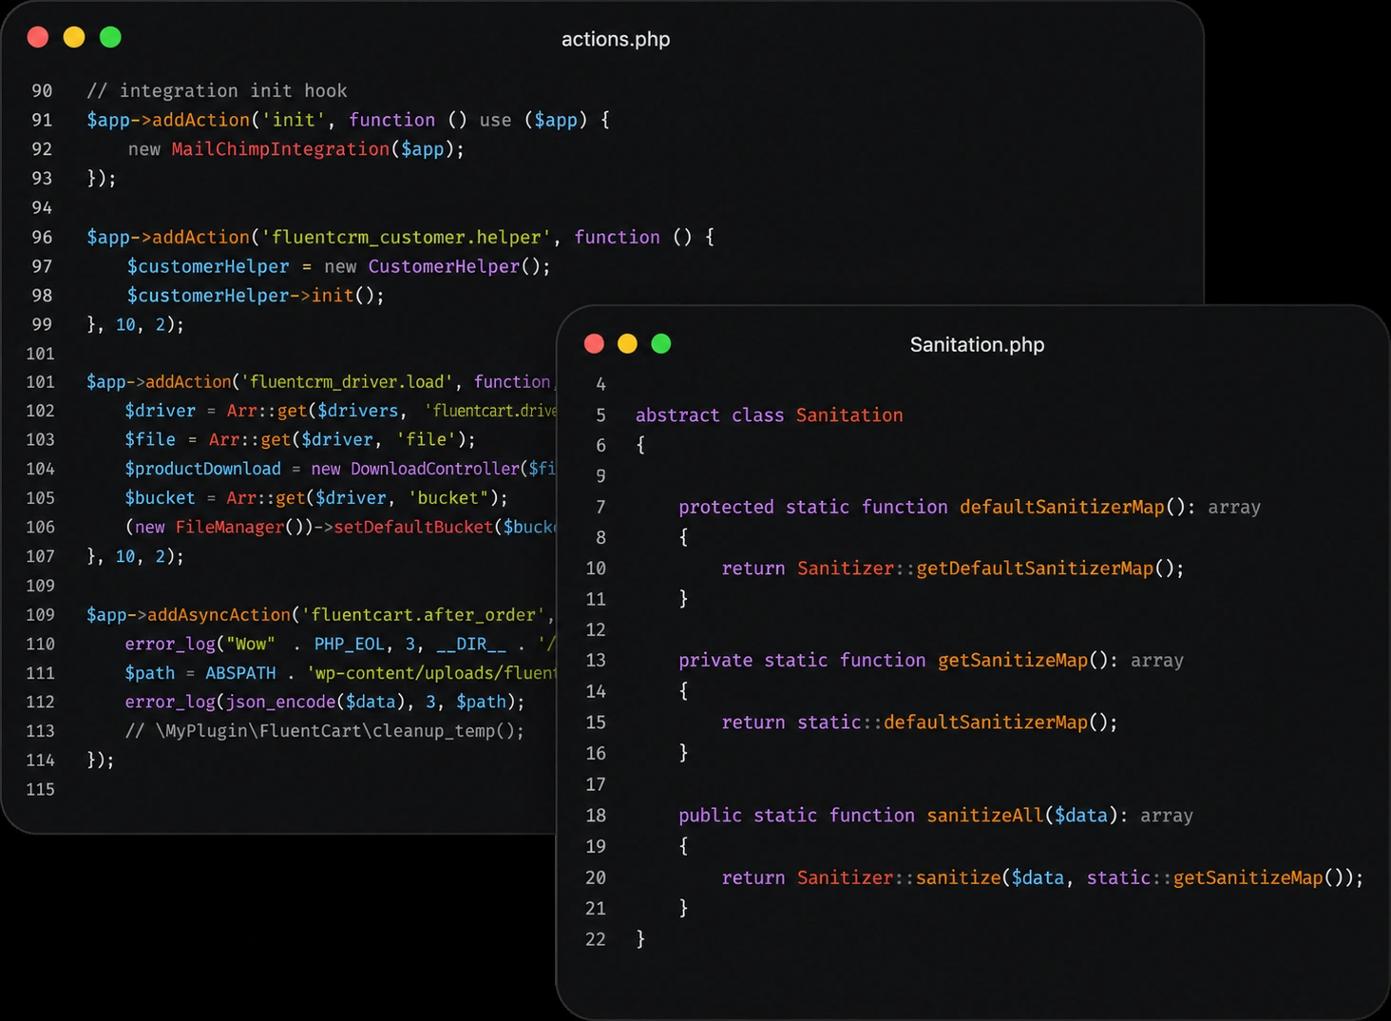
Task: Select the cleanup_temp() comment line
Action: tap(324, 731)
